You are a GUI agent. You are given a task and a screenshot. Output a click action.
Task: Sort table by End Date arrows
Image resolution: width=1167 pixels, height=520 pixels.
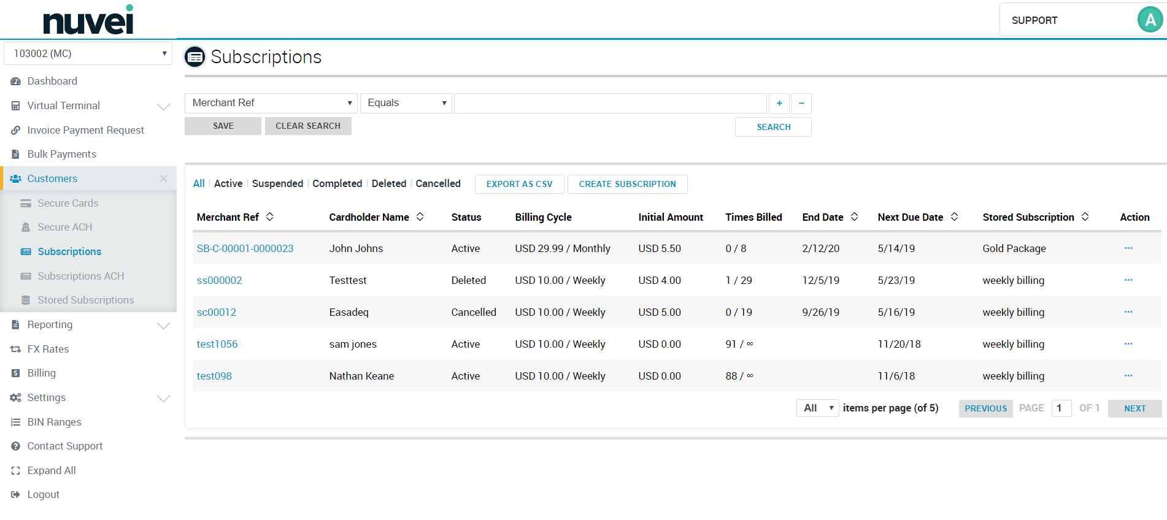(855, 217)
